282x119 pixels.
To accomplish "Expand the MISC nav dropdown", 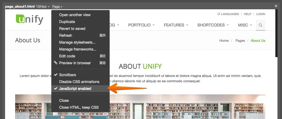I will [x=245, y=25].
